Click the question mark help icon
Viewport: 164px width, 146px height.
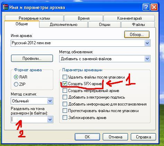point(146,7)
